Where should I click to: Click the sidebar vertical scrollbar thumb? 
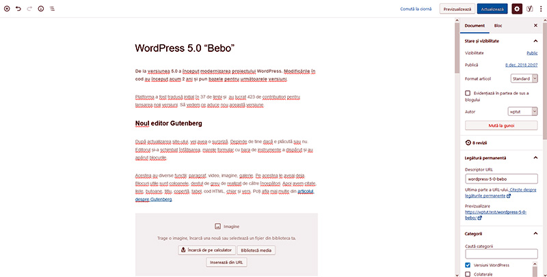544,82
